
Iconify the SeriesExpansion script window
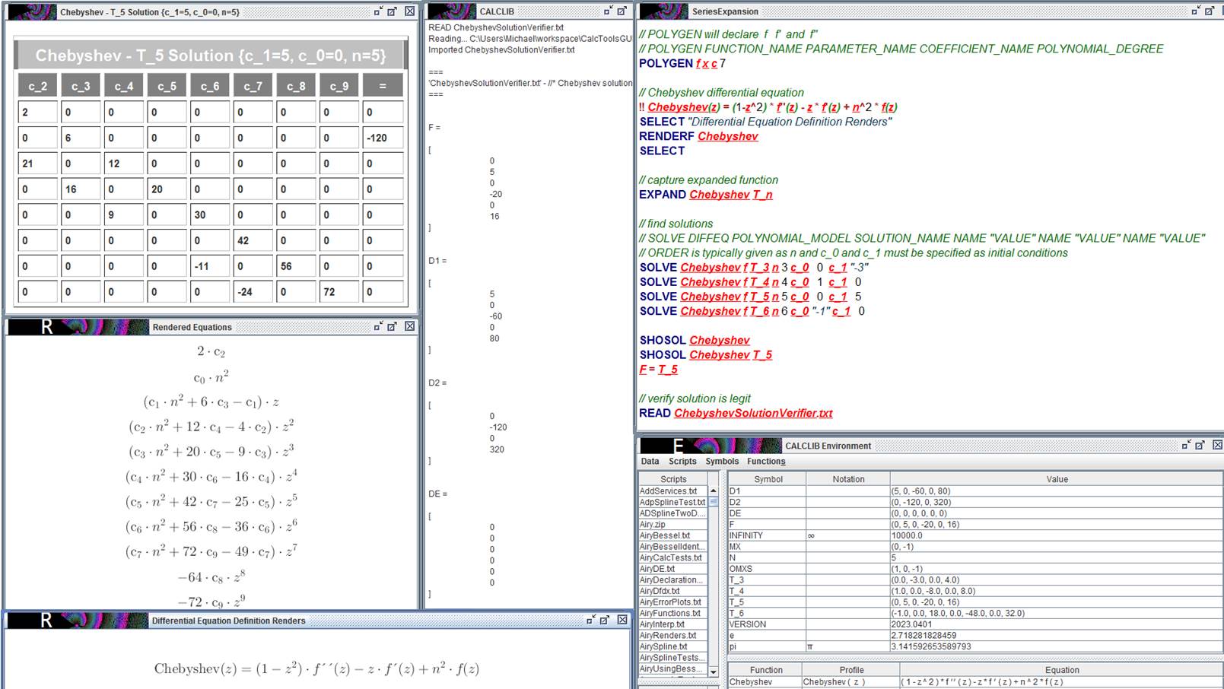point(1195,11)
